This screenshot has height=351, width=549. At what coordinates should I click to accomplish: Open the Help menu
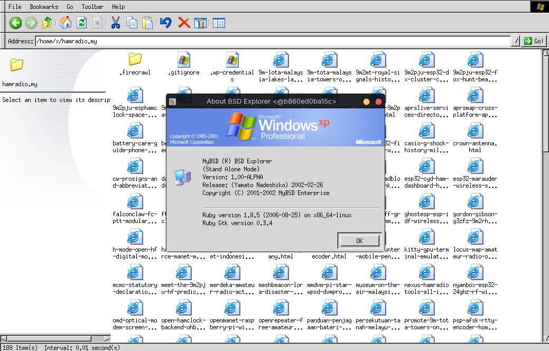(x=118, y=7)
